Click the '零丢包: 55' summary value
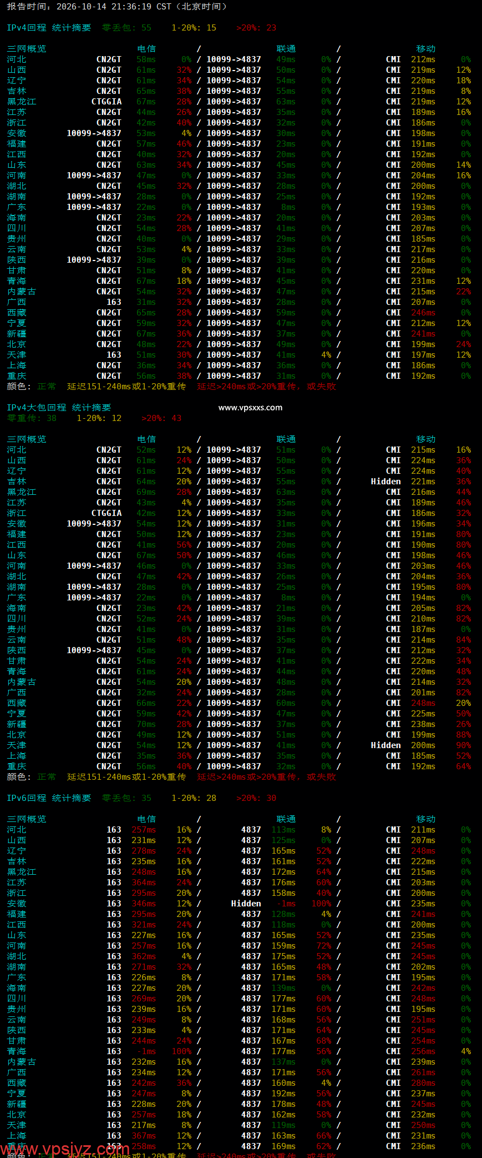 pyautogui.click(x=126, y=28)
